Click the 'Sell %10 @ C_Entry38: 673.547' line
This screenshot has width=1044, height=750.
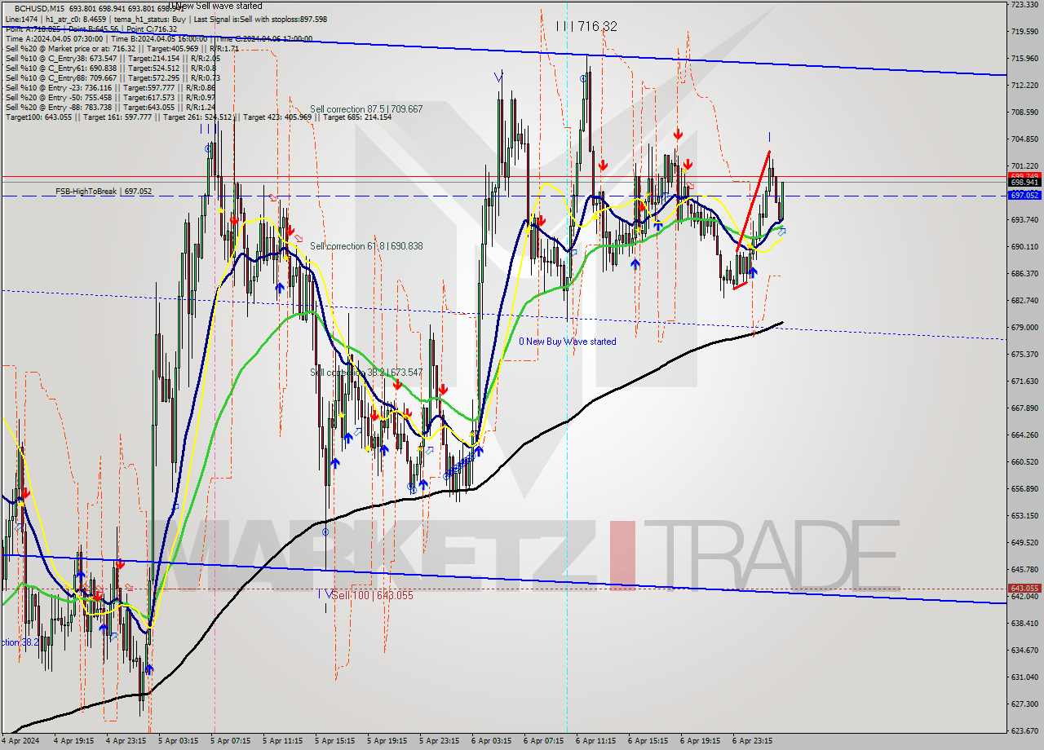pos(113,58)
